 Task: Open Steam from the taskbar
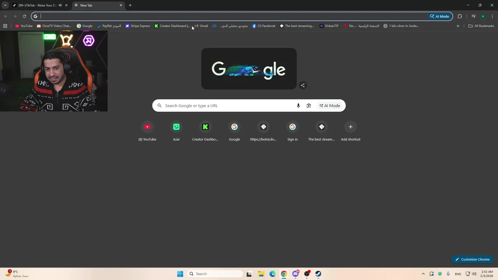pos(318,274)
